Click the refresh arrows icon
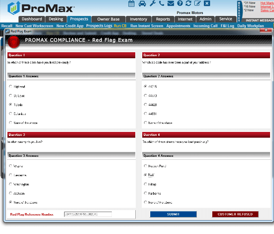274x234 pixels. click(188, 3)
